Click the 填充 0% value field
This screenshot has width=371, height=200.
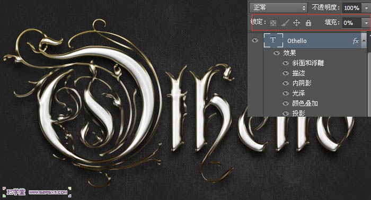point(352,23)
